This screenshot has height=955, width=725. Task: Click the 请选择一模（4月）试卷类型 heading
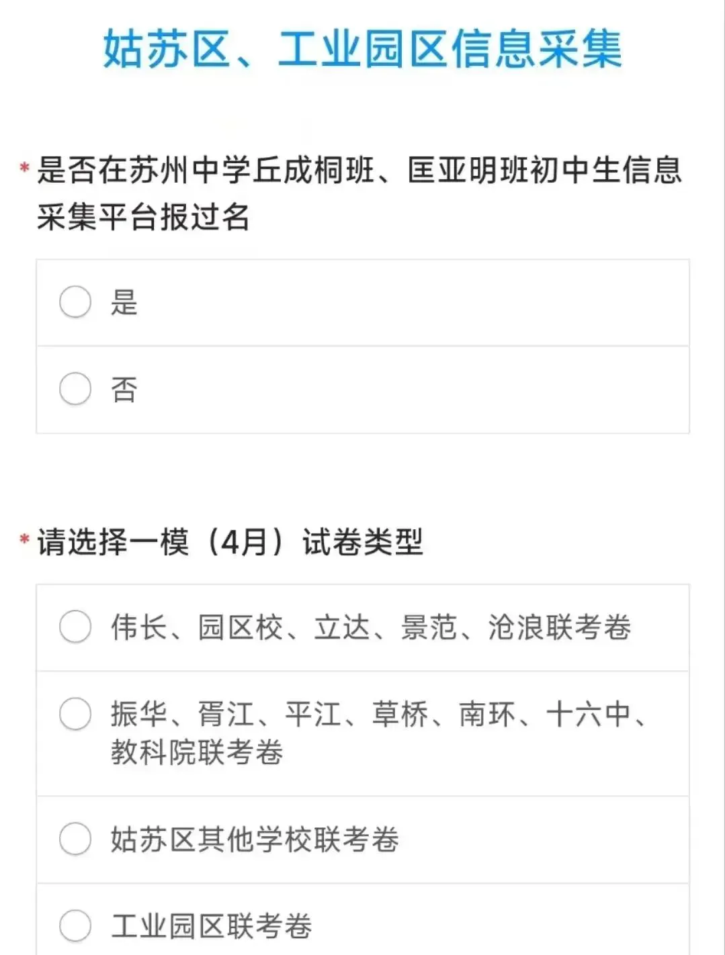tap(230, 542)
